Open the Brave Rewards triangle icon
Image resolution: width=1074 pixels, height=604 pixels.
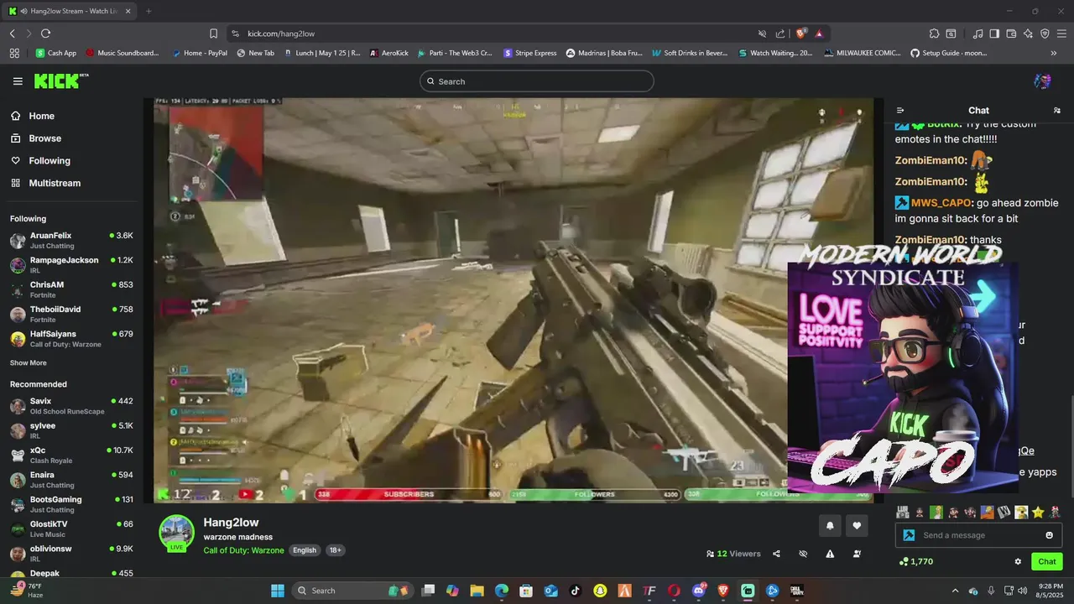click(x=819, y=34)
